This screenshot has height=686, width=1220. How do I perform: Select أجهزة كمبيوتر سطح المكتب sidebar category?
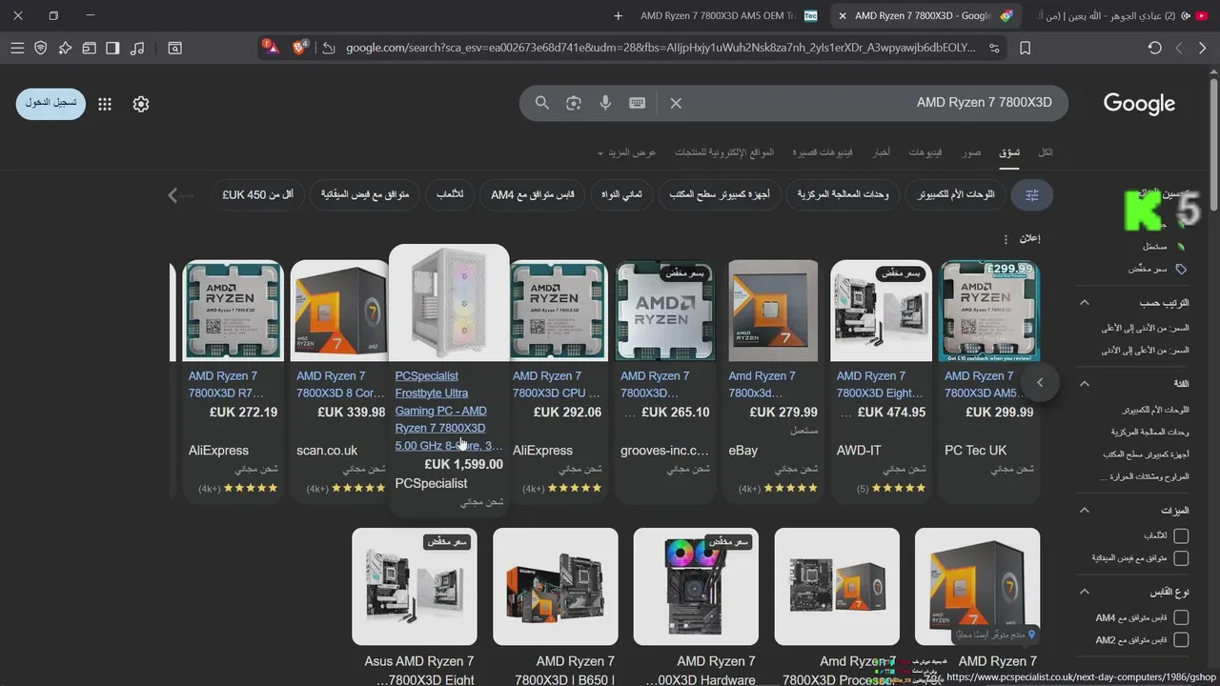[1146, 454]
